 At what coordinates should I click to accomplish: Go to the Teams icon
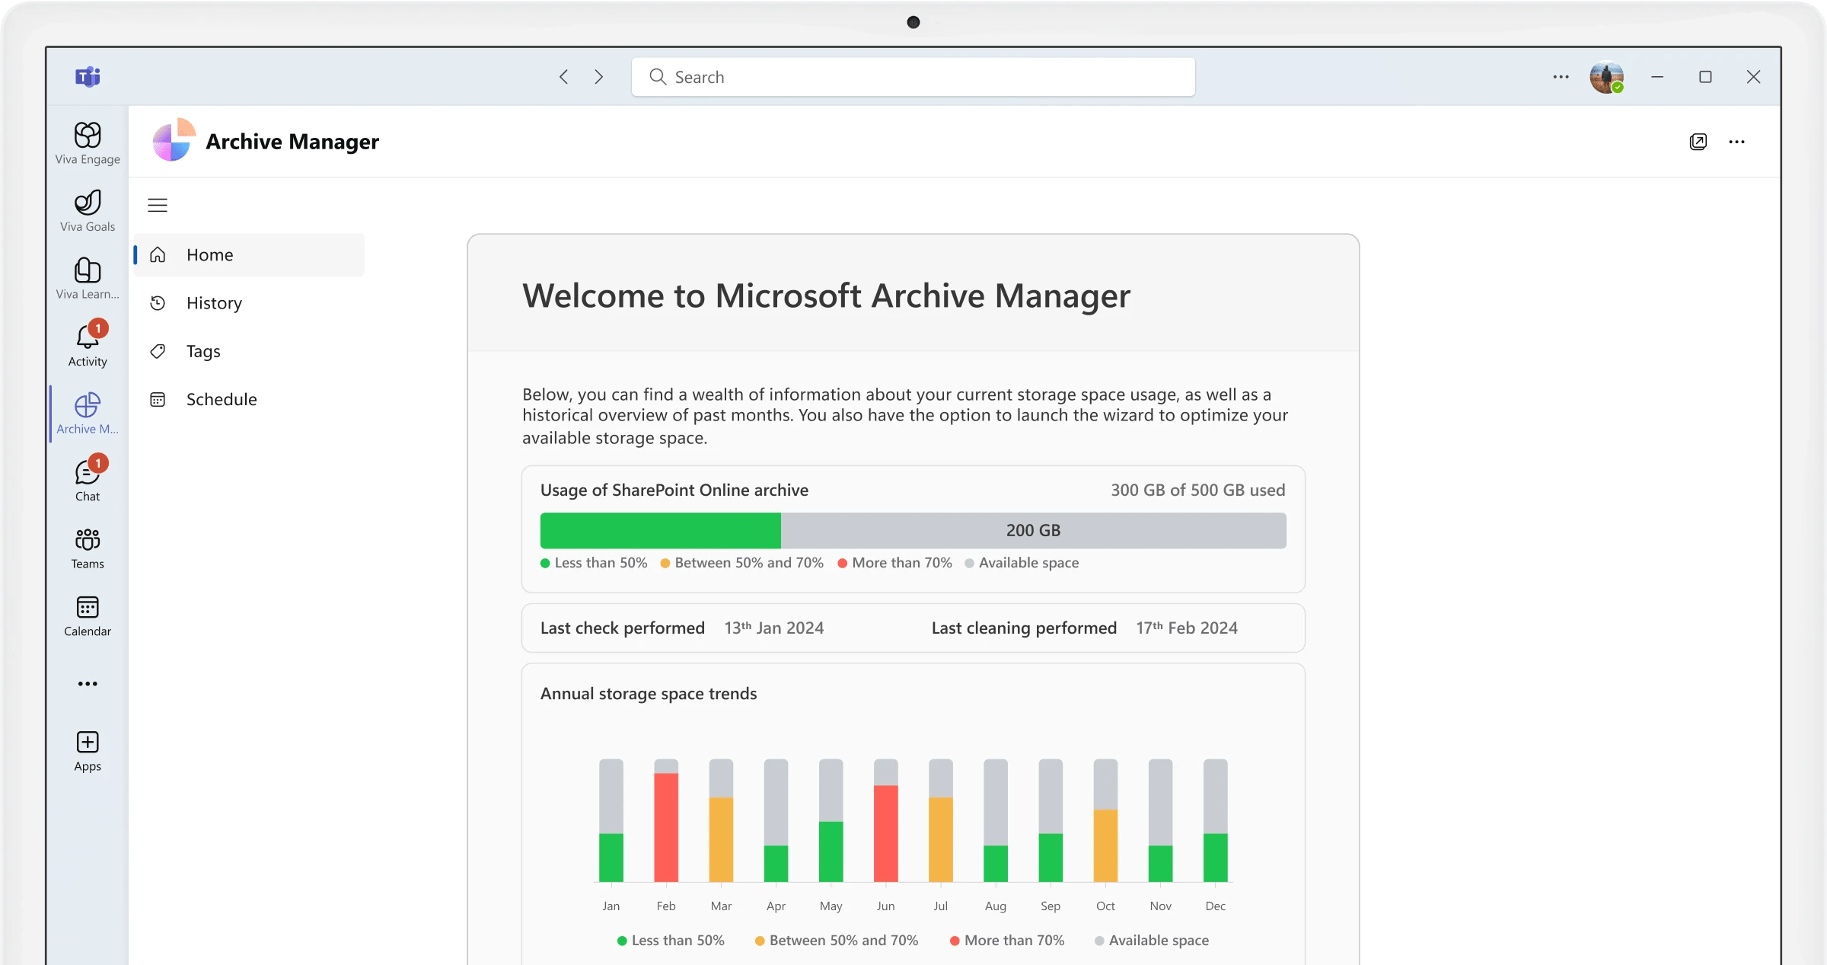pos(88,548)
